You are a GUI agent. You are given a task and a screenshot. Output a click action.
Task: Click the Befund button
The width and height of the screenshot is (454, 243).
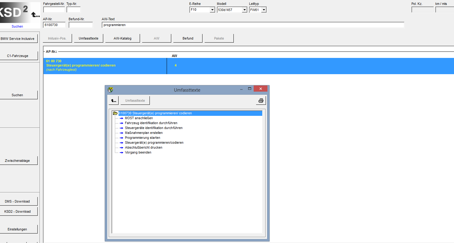click(x=188, y=38)
